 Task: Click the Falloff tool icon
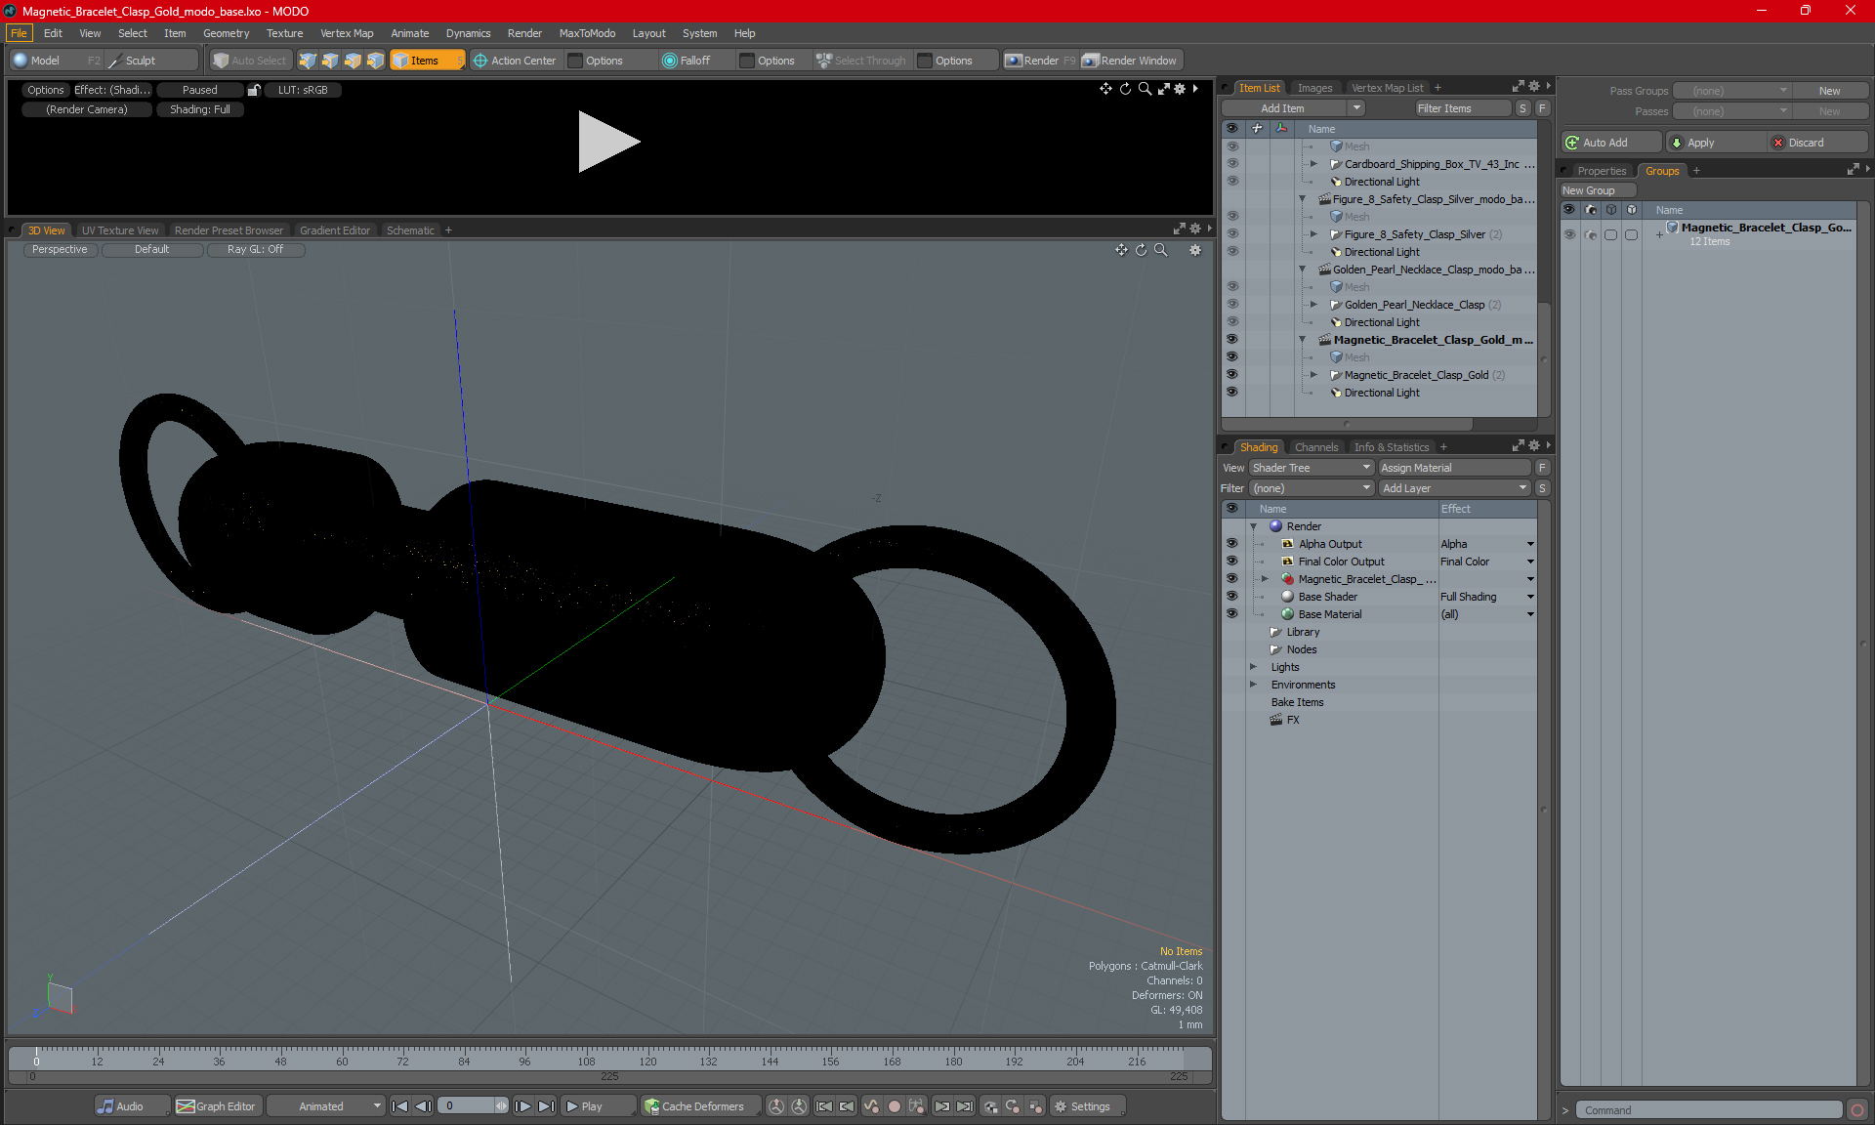(669, 61)
